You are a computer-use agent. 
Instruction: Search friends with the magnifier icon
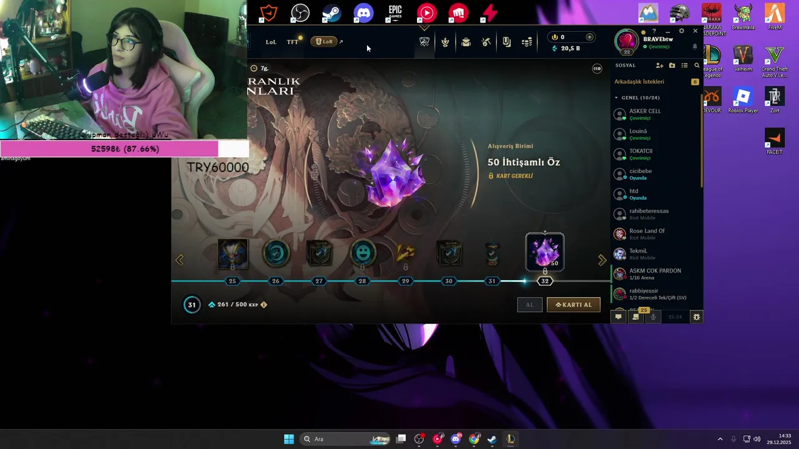click(697, 65)
